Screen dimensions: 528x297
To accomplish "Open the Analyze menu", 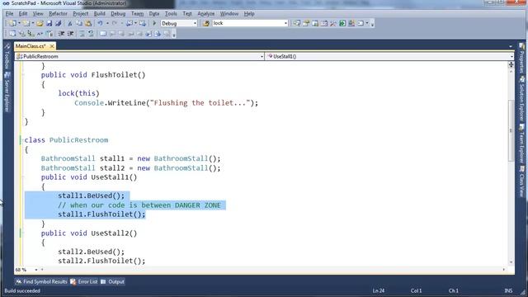I will (x=205, y=13).
